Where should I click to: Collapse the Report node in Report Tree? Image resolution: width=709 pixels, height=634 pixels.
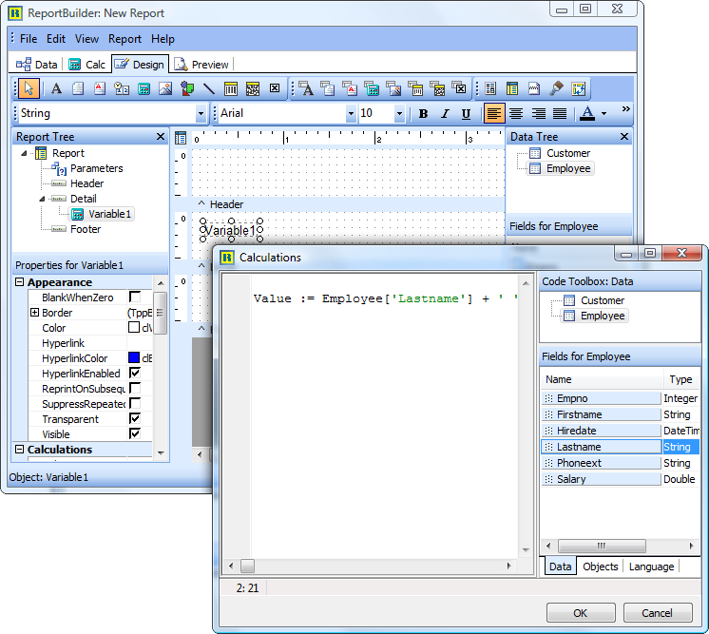pyautogui.click(x=24, y=153)
